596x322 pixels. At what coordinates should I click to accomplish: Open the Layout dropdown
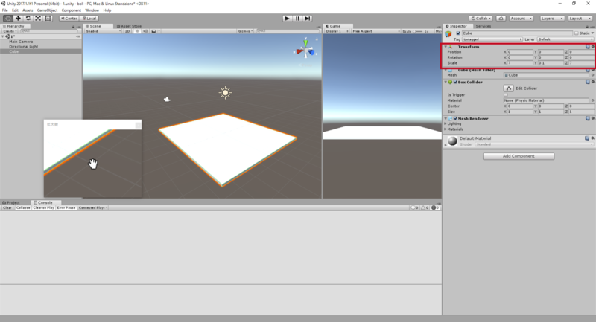tap(580, 18)
